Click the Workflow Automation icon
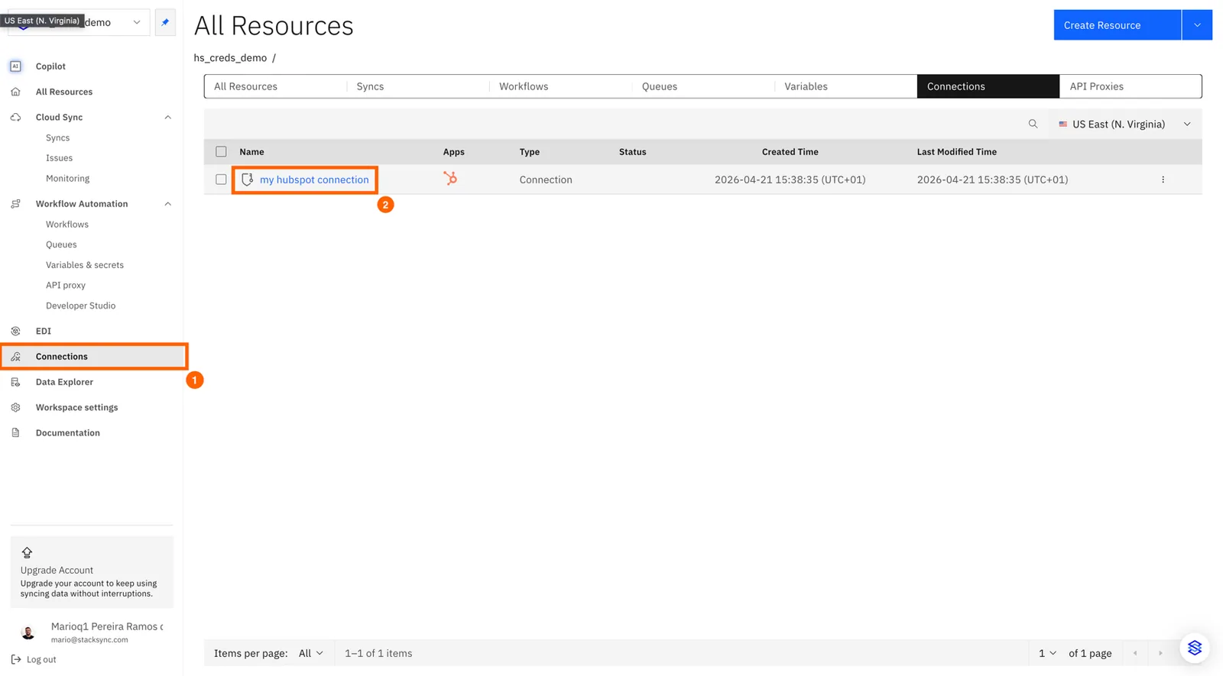This screenshot has width=1223, height=676. (x=15, y=204)
